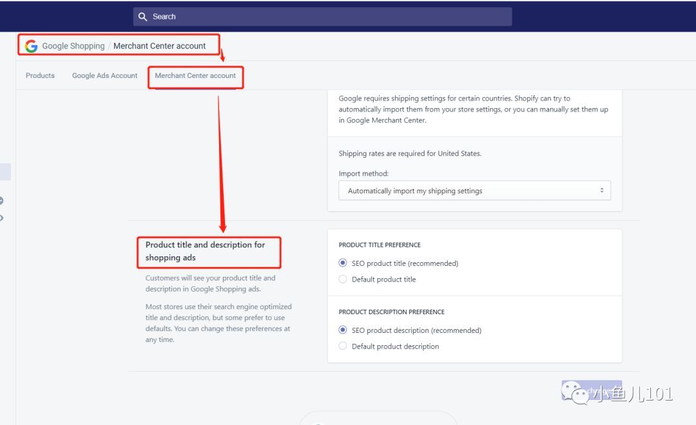Open the "Automatically import my shipping settings" dropdown

point(474,190)
